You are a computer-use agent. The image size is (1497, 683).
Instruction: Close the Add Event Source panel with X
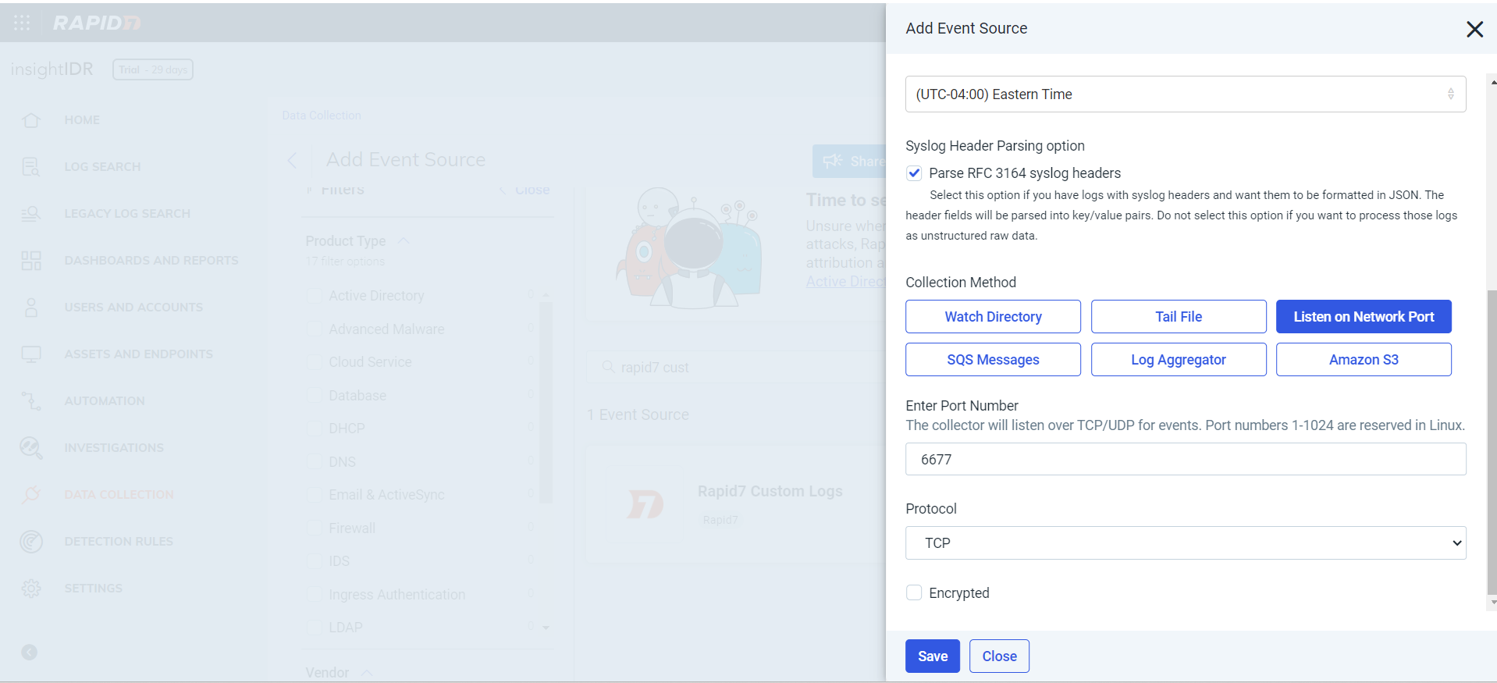coord(1474,29)
